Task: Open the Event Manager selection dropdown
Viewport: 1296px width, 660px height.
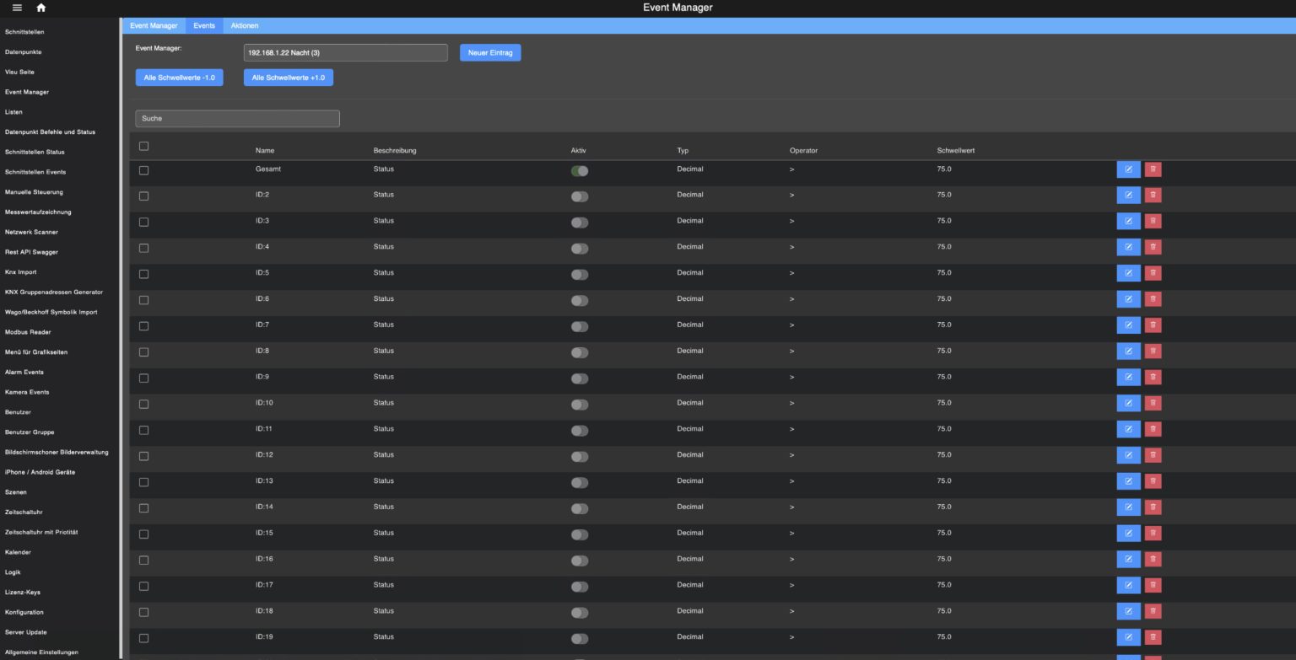Action: 345,53
